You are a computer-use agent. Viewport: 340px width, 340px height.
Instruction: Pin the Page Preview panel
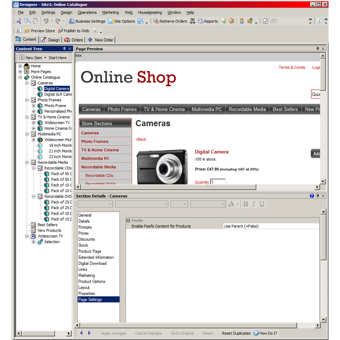point(317,49)
